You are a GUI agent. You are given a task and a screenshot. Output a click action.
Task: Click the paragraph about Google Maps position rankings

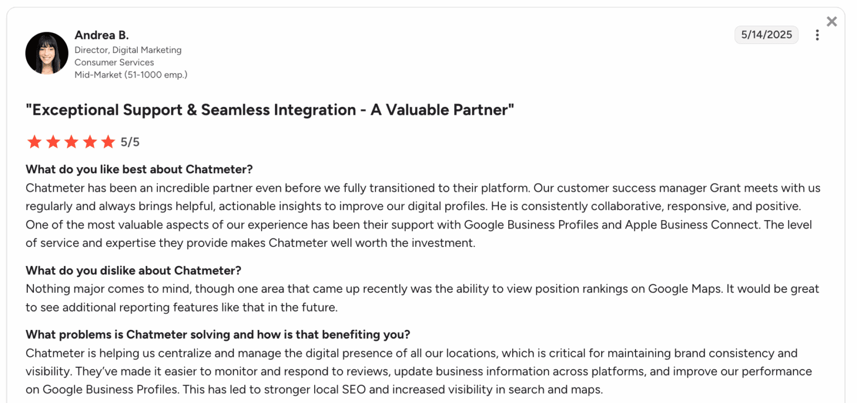(422, 298)
